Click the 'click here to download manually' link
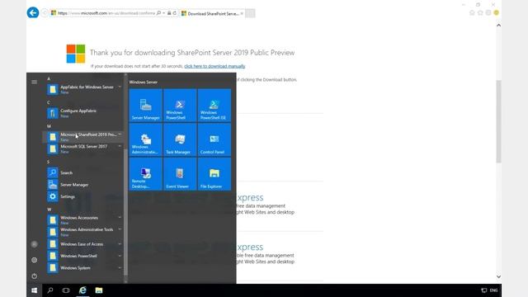 (214, 66)
